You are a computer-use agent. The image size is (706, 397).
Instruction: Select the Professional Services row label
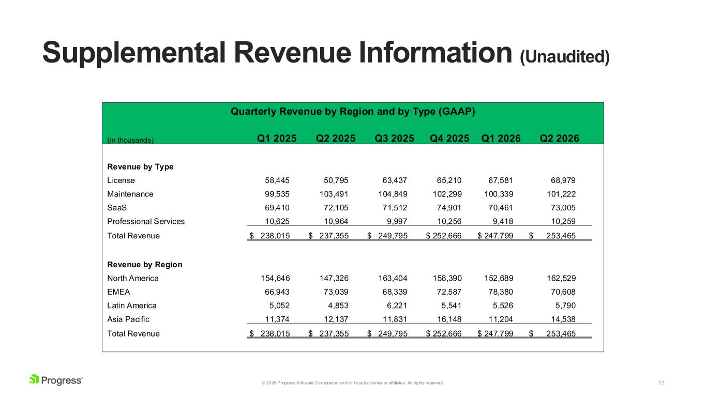point(146,221)
